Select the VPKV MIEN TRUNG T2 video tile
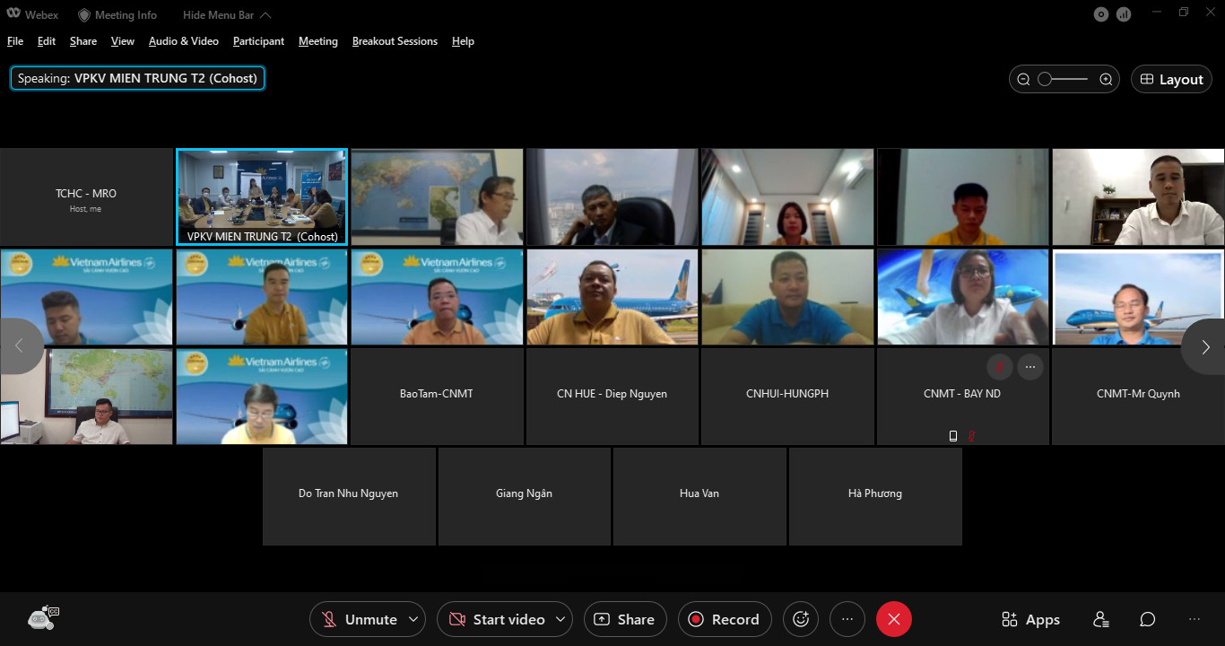 (262, 196)
